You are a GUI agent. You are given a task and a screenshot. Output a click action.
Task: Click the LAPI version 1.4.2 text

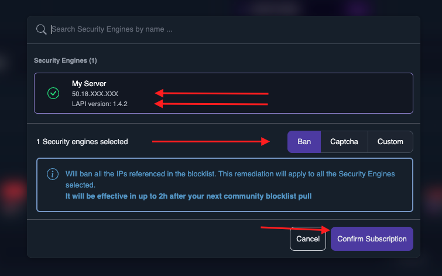[100, 104]
